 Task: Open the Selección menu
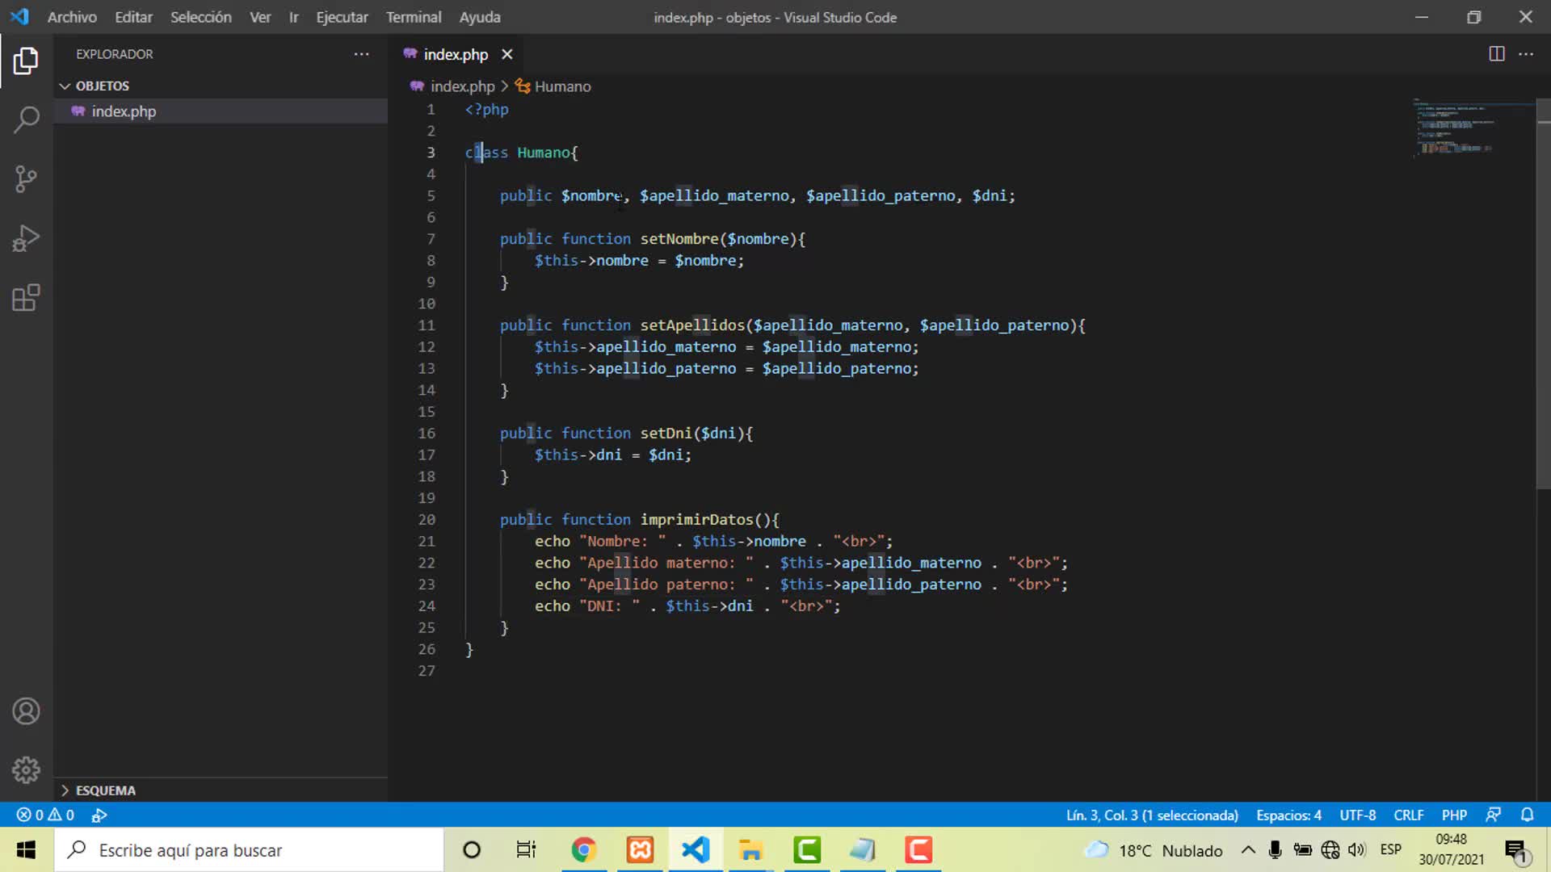[201, 17]
